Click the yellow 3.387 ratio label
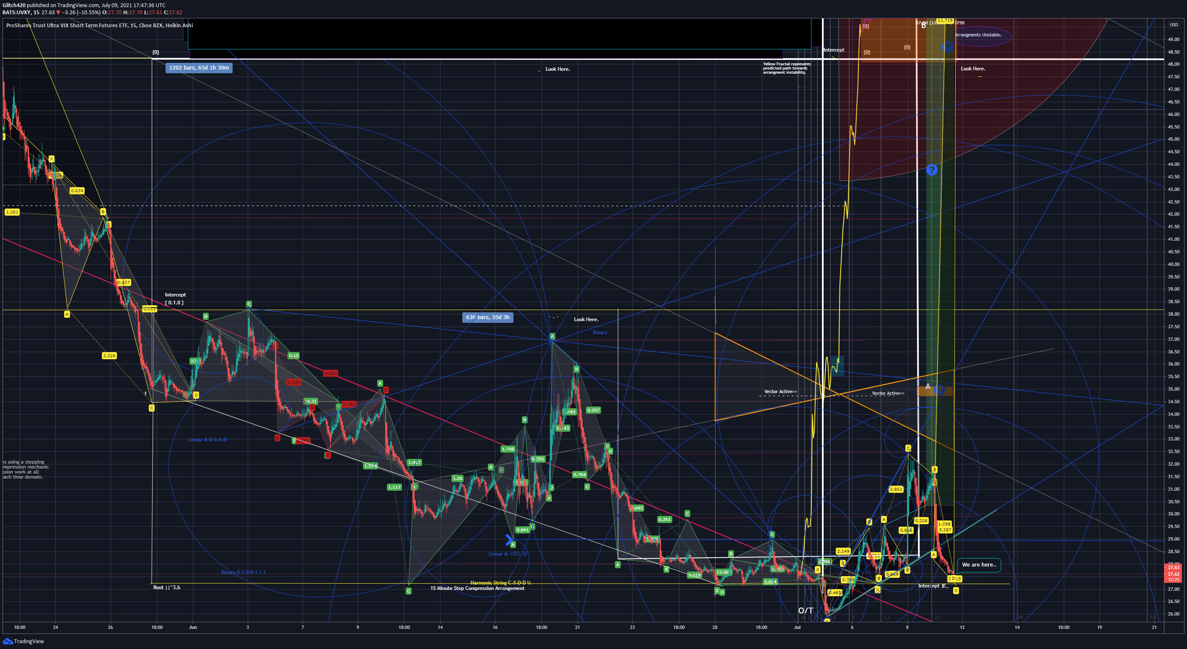Screen dimensions: 1187x649 point(945,530)
